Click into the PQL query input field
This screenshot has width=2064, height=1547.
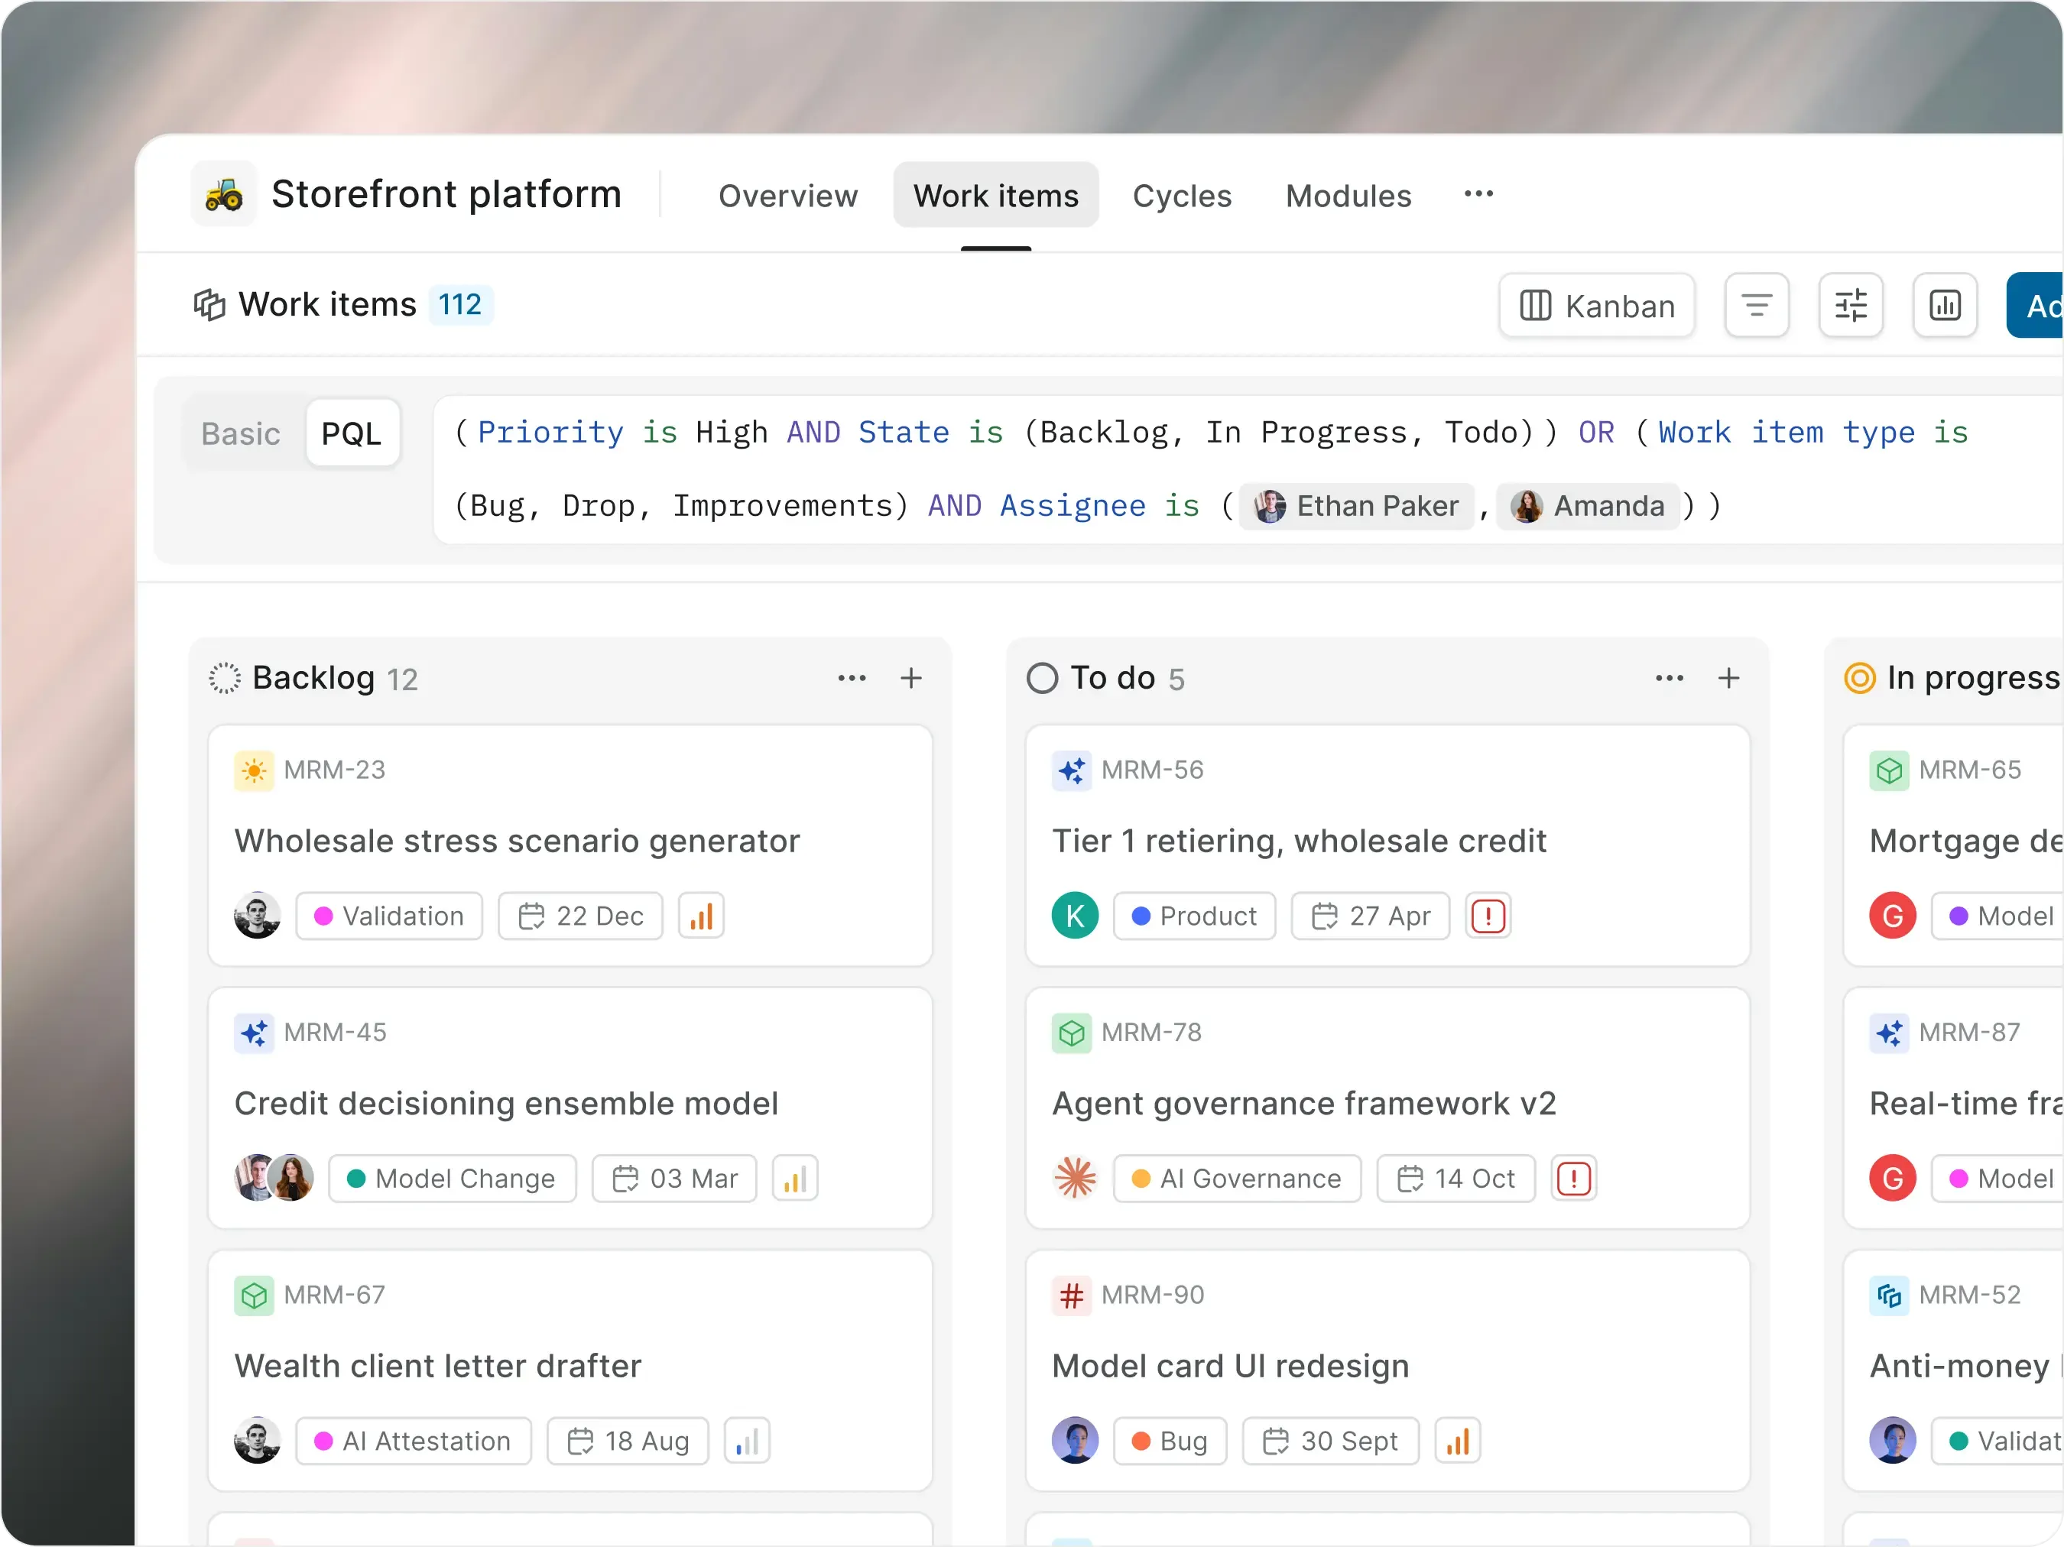(1248, 469)
